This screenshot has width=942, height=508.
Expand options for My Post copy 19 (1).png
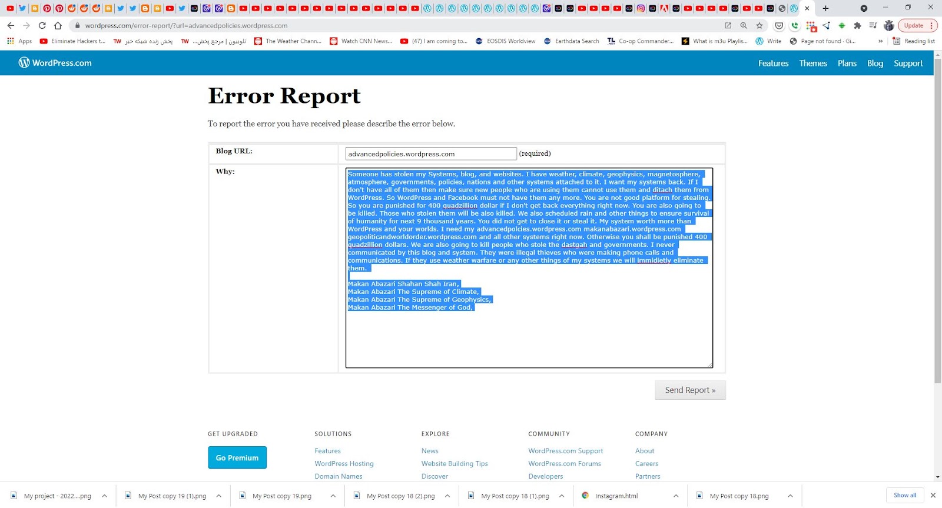(218, 496)
